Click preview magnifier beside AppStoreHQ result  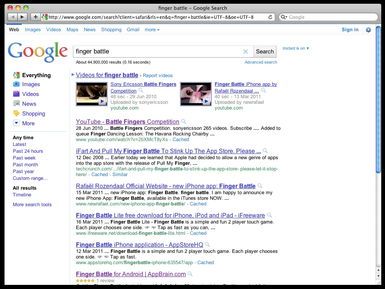[x=207, y=244]
